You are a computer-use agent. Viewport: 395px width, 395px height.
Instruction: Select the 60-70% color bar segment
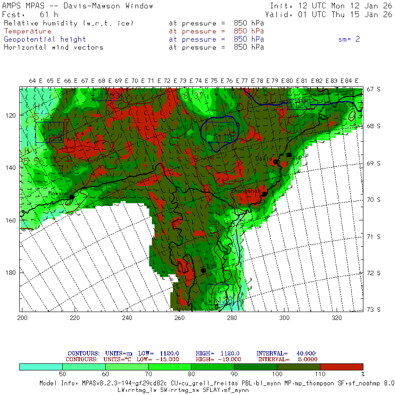pos(127,367)
